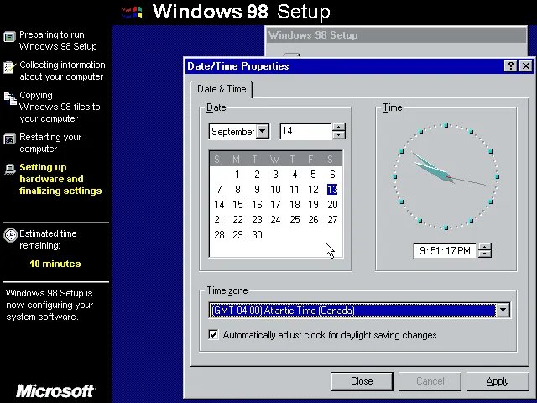Toggle automatic daylight saving adjustment checkbox
This screenshot has width=537, height=403.
(x=213, y=334)
